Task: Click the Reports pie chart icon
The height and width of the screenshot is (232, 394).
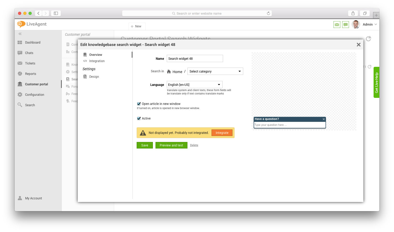Action: 20,74
